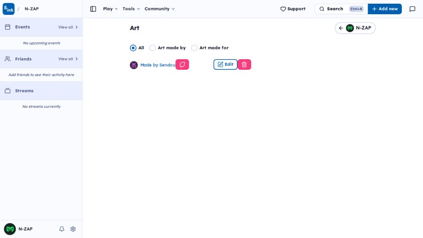Image resolution: width=423 pixels, height=238 pixels.
Task: Go back to N-ZAP profile
Action: tap(355, 28)
